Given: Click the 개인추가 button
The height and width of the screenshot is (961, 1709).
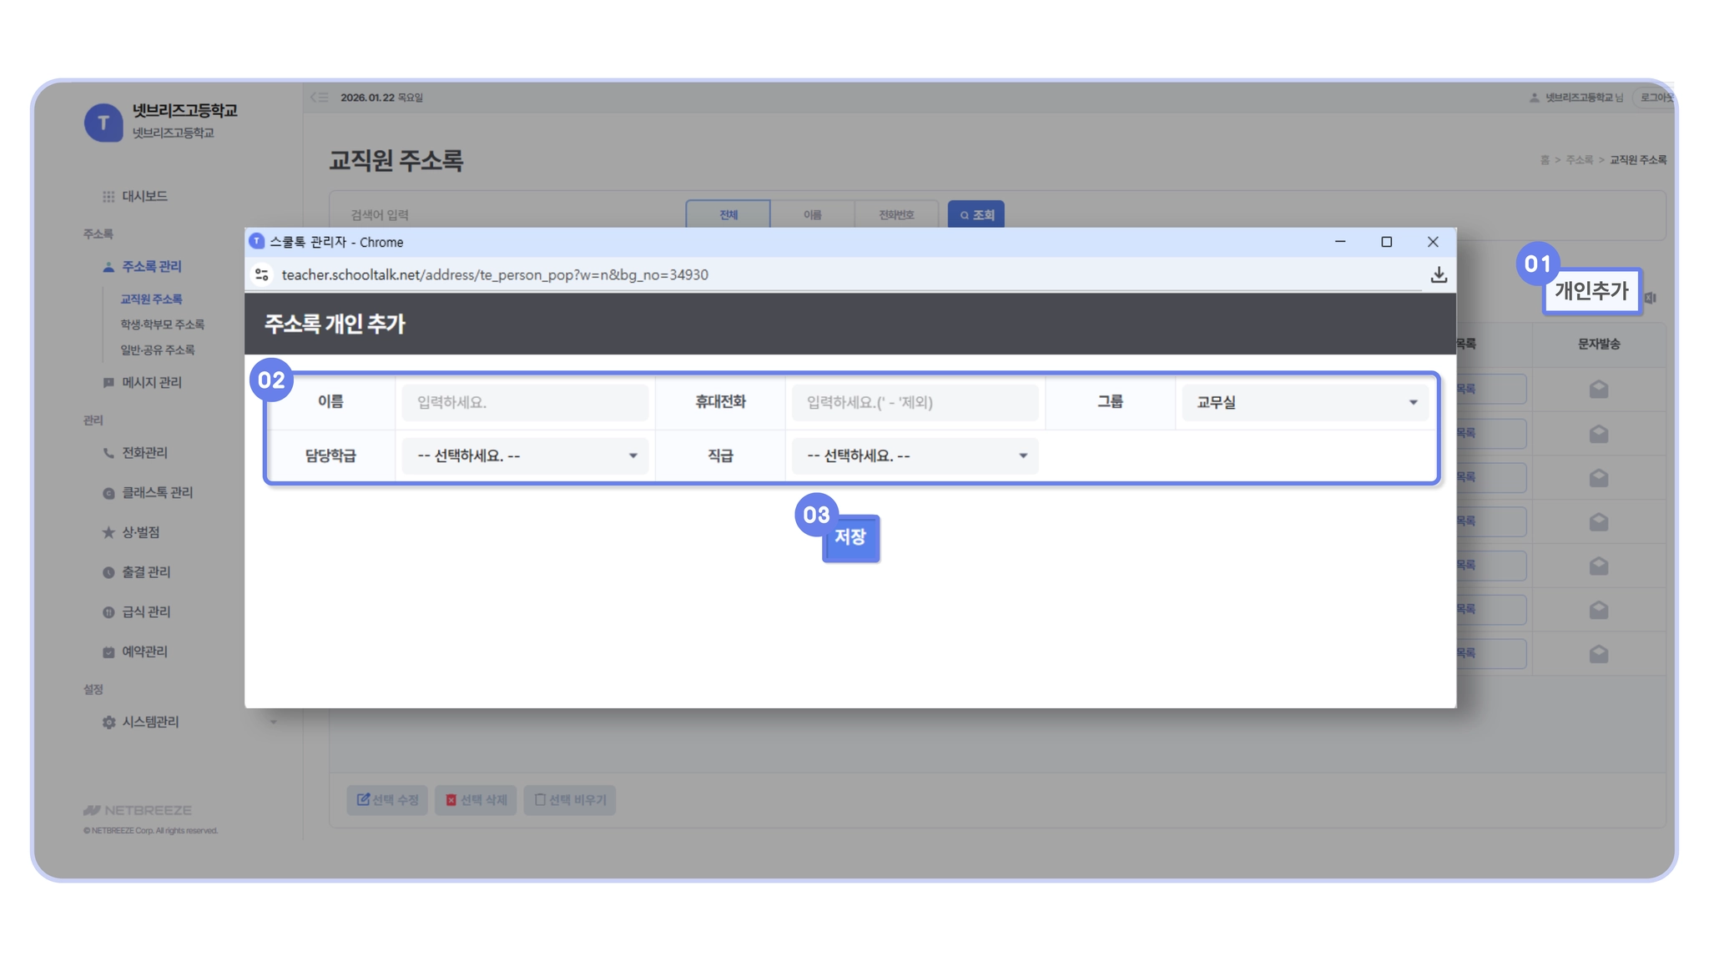Looking at the screenshot, I should point(1591,291).
